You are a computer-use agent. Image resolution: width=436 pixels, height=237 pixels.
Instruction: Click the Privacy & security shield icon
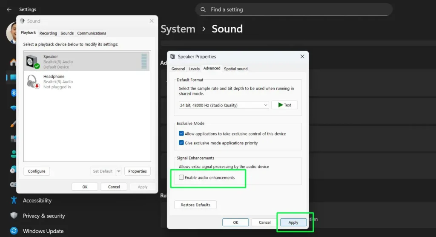point(14,216)
